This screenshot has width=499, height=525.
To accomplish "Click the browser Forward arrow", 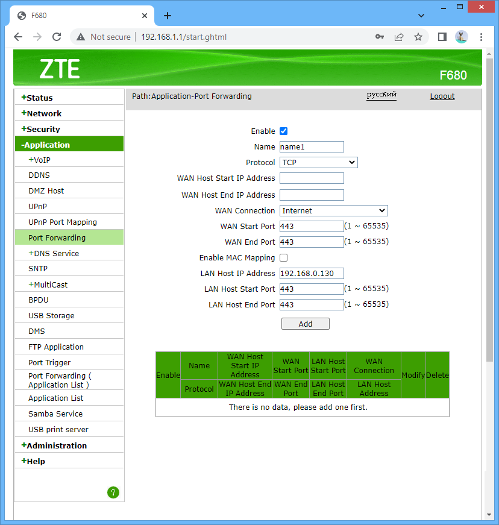I will click(x=37, y=37).
